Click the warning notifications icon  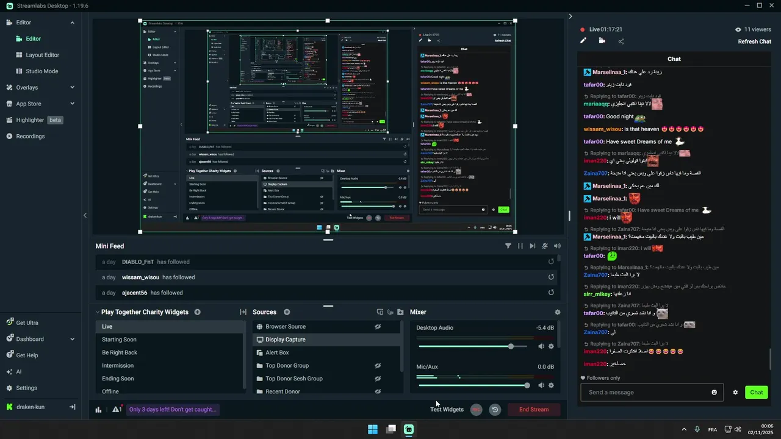click(x=116, y=410)
